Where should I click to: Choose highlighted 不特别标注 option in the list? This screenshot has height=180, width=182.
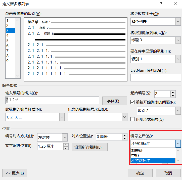coord(153,160)
